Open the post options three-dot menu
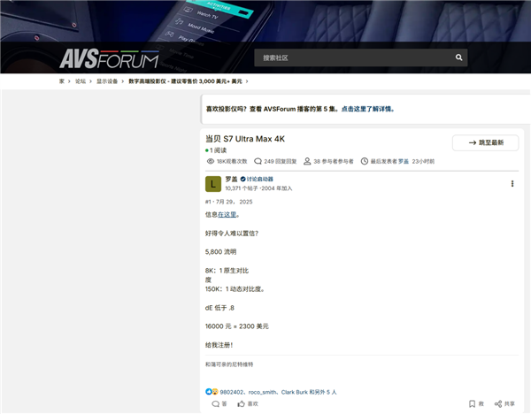 point(512,183)
